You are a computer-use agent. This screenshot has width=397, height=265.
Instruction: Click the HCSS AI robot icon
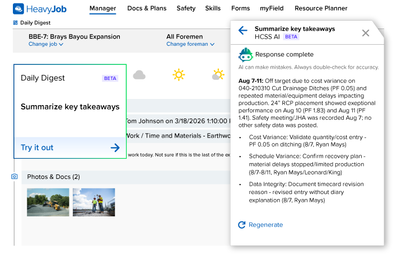pyautogui.click(x=246, y=55)
